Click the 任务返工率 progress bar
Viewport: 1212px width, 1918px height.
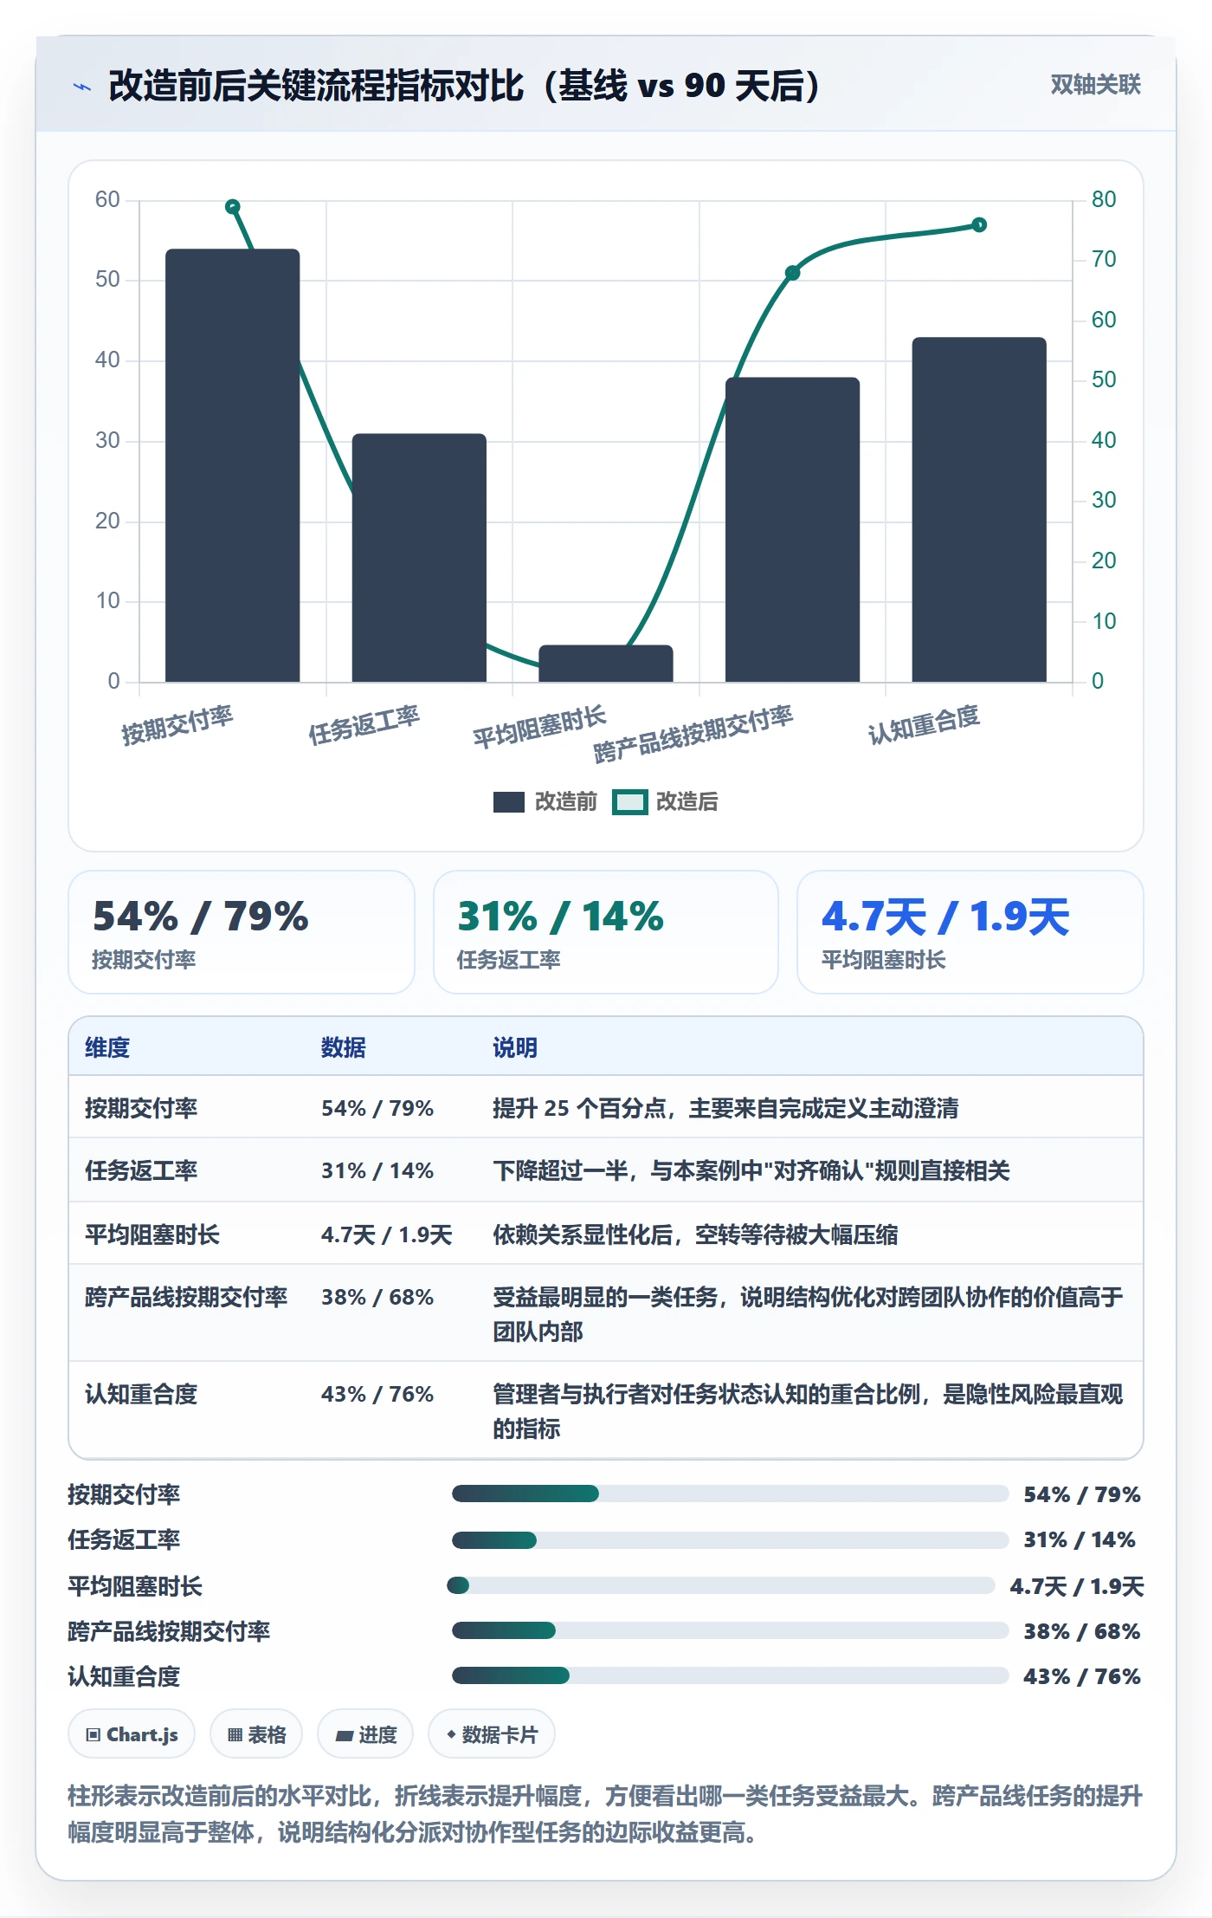click(730, 1540)
